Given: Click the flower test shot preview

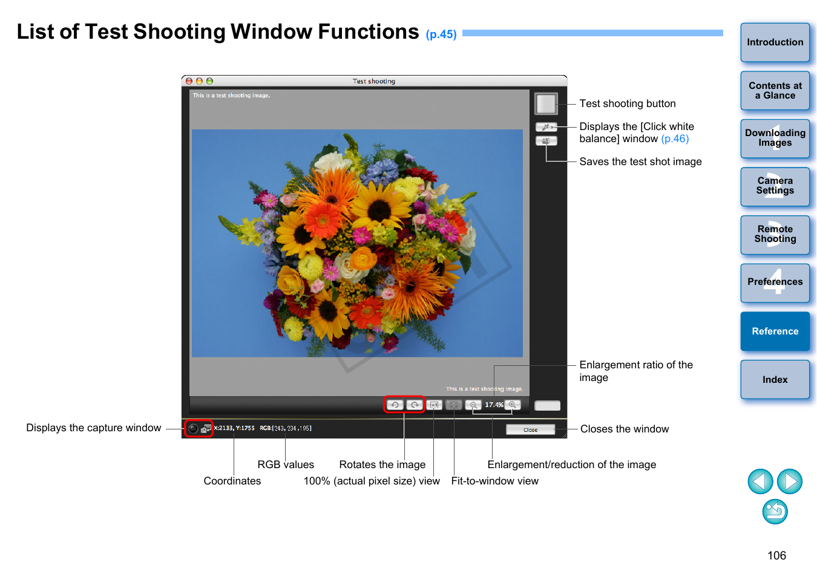Looking at the screenshot, I should (357, 243).
